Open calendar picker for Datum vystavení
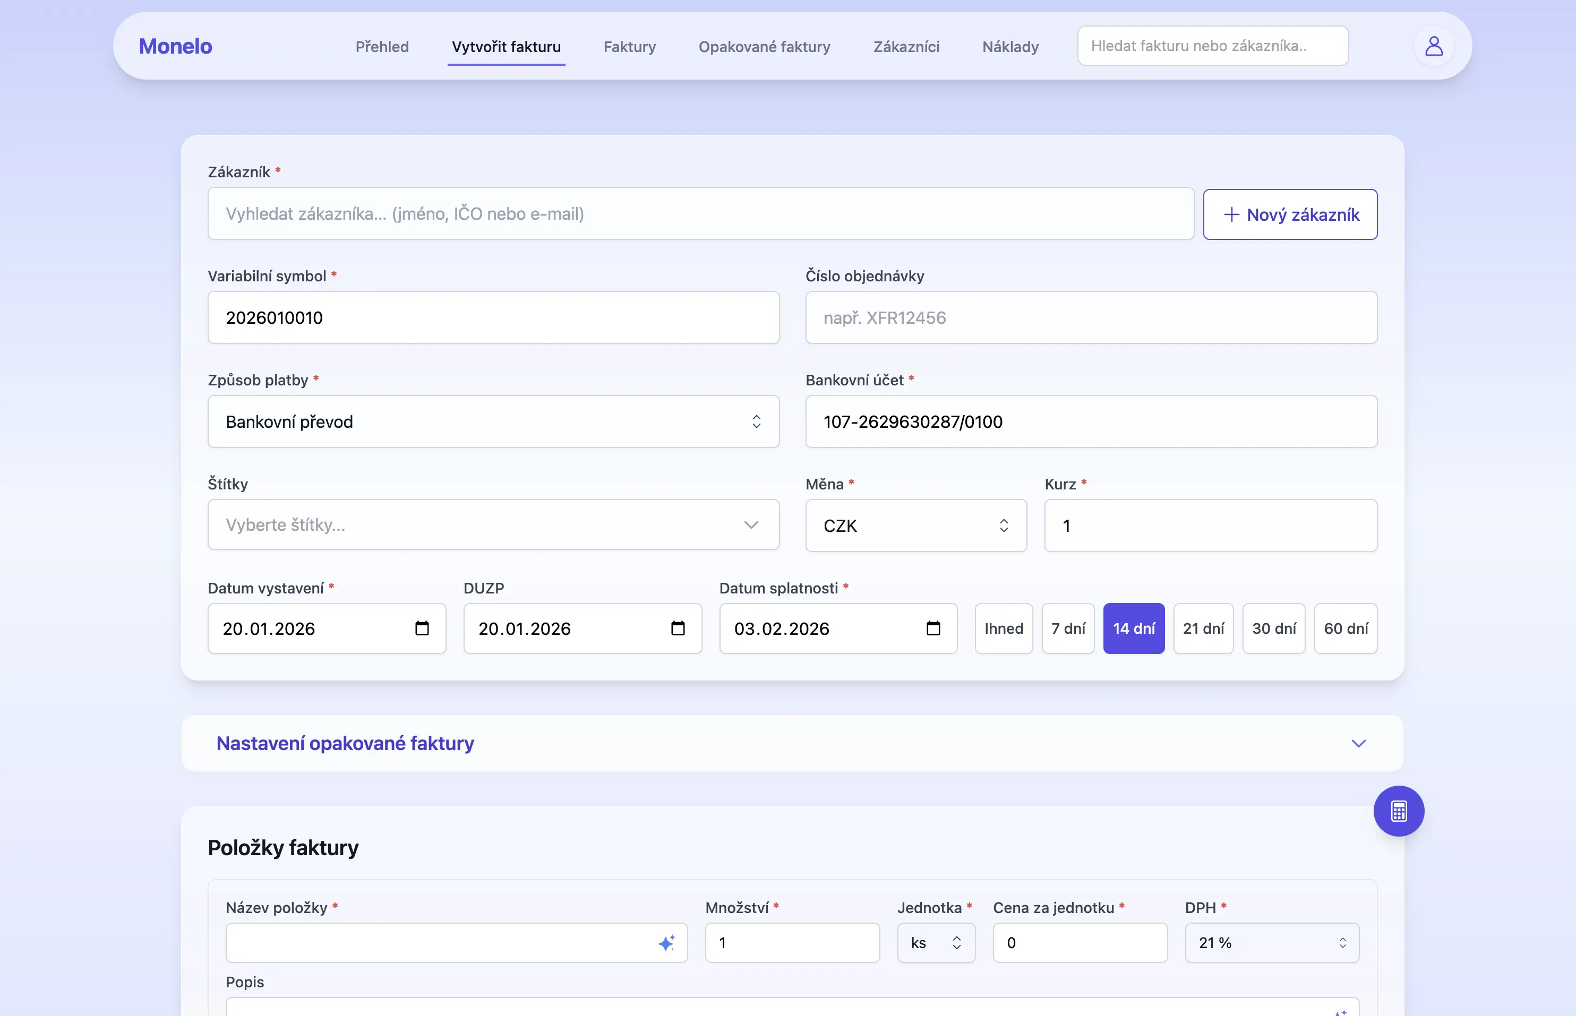Viewport: 1576px width, 1016px height. pyautogui.click(x=422, y=628)
